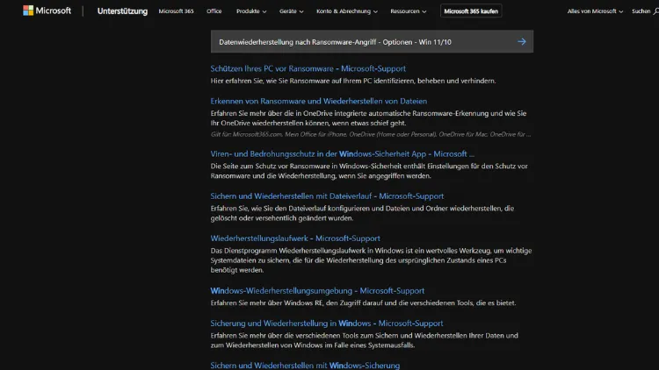Image resolution: width=659 pixels, height=370 pixels.
Task: Expand Alles von Microsoft dropdown
Action: tap(595, 11)
